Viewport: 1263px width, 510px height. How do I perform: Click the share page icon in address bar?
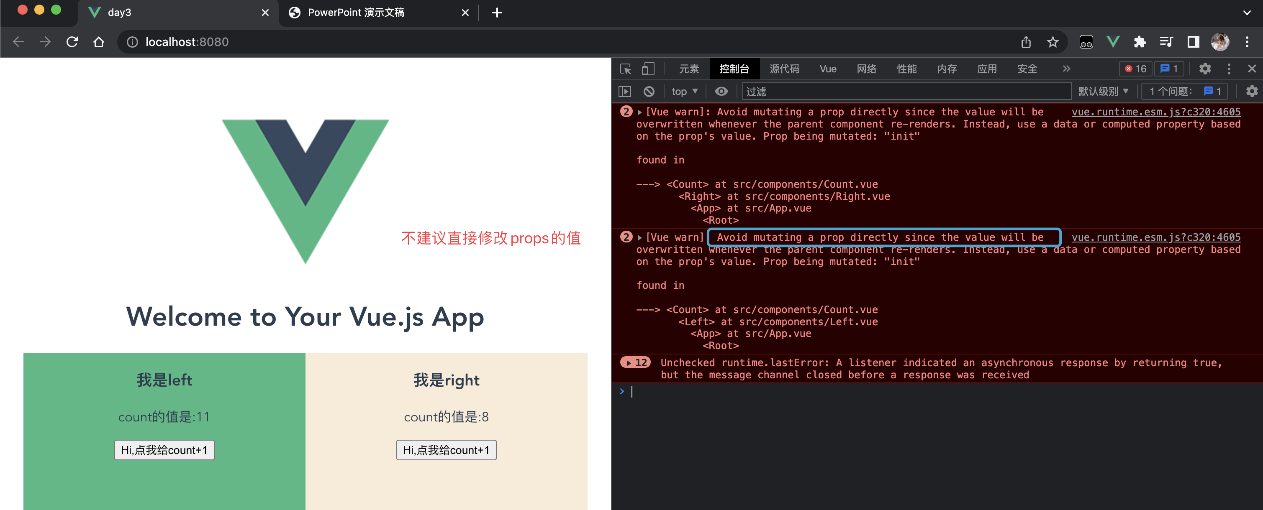pyautogui.click(x=1026, y=42)
